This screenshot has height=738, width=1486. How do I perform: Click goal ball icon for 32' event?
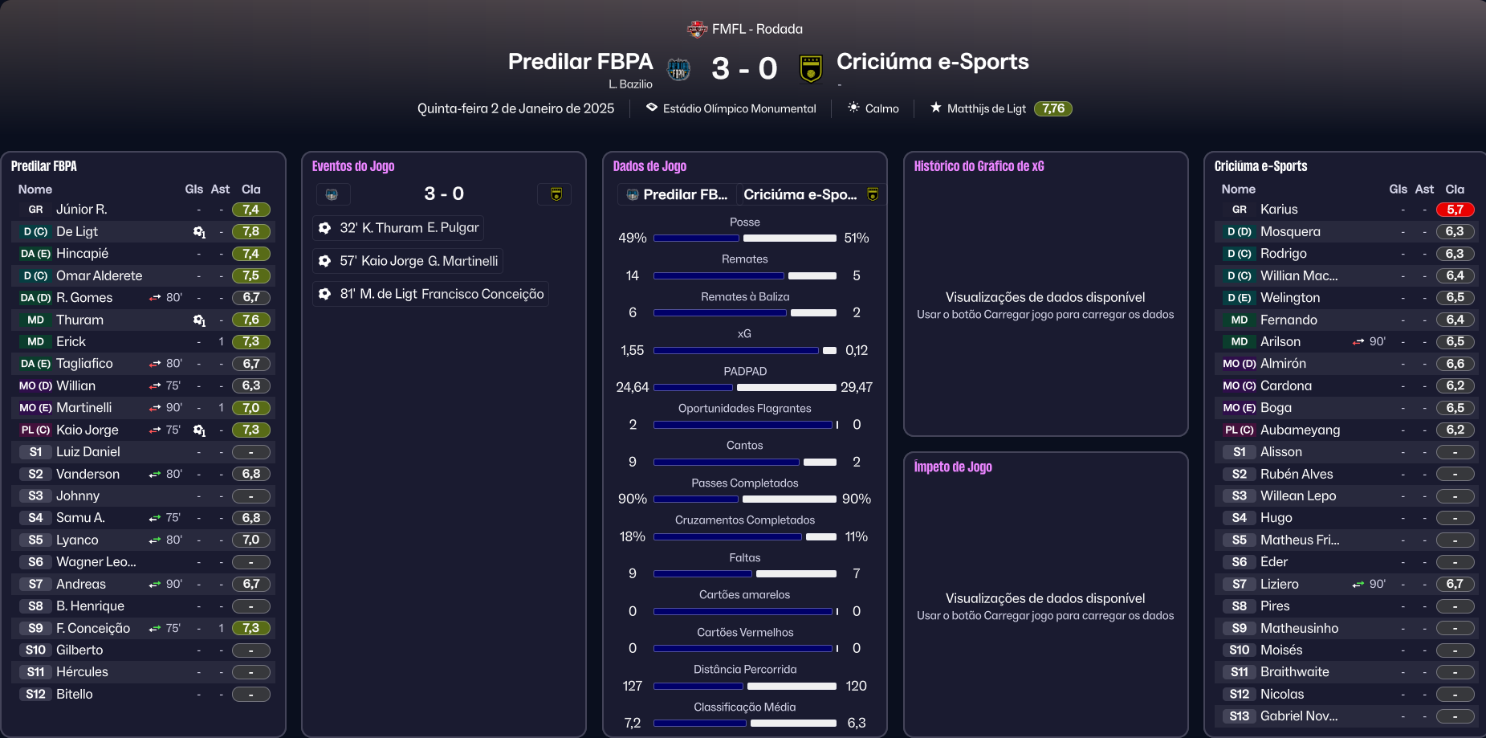pyautogui.click(x=325, y=228)
